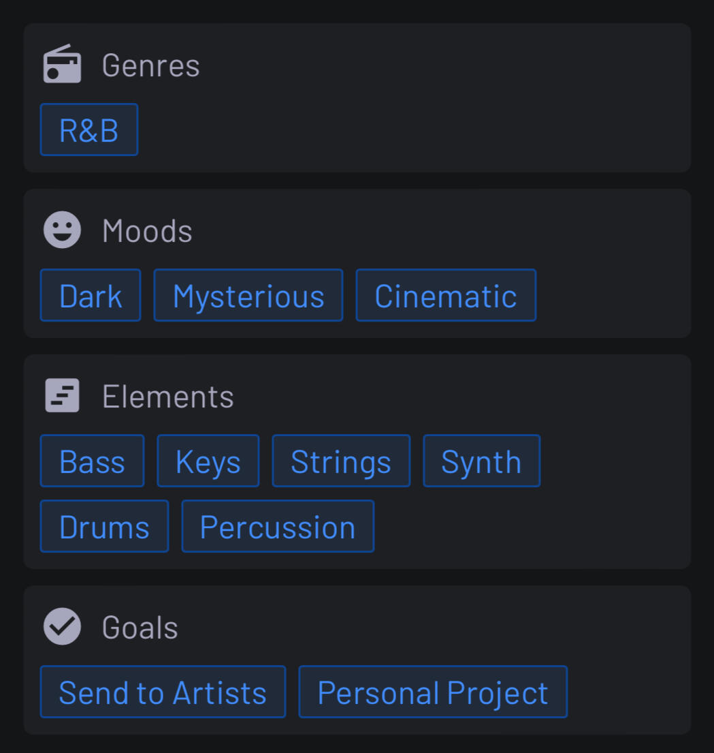The height and width of the screenshot is (753, 714).
Task: Click the Genres section heading
Action: coord(150,65)
